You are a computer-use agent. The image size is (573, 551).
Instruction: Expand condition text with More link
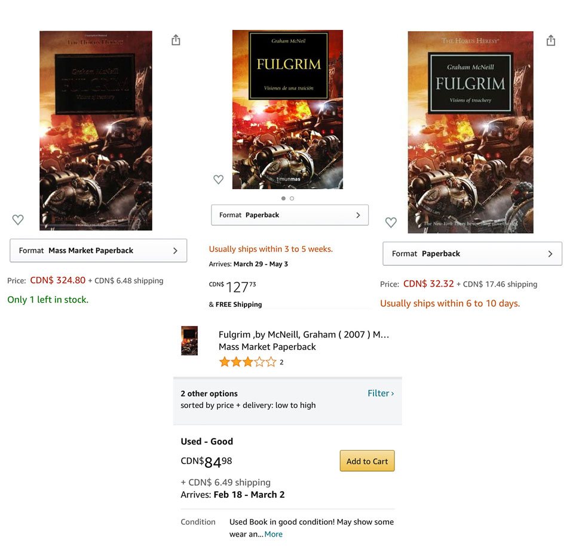pos(273,534)
